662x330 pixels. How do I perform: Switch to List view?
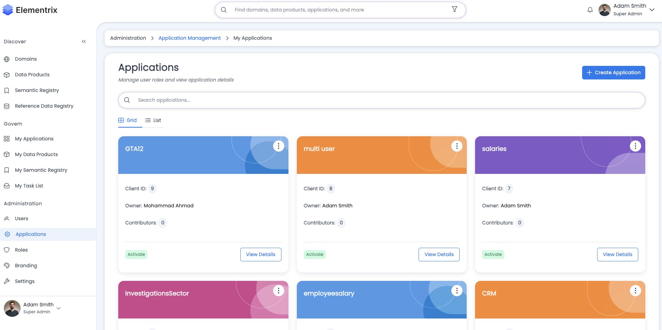(153, 120)
